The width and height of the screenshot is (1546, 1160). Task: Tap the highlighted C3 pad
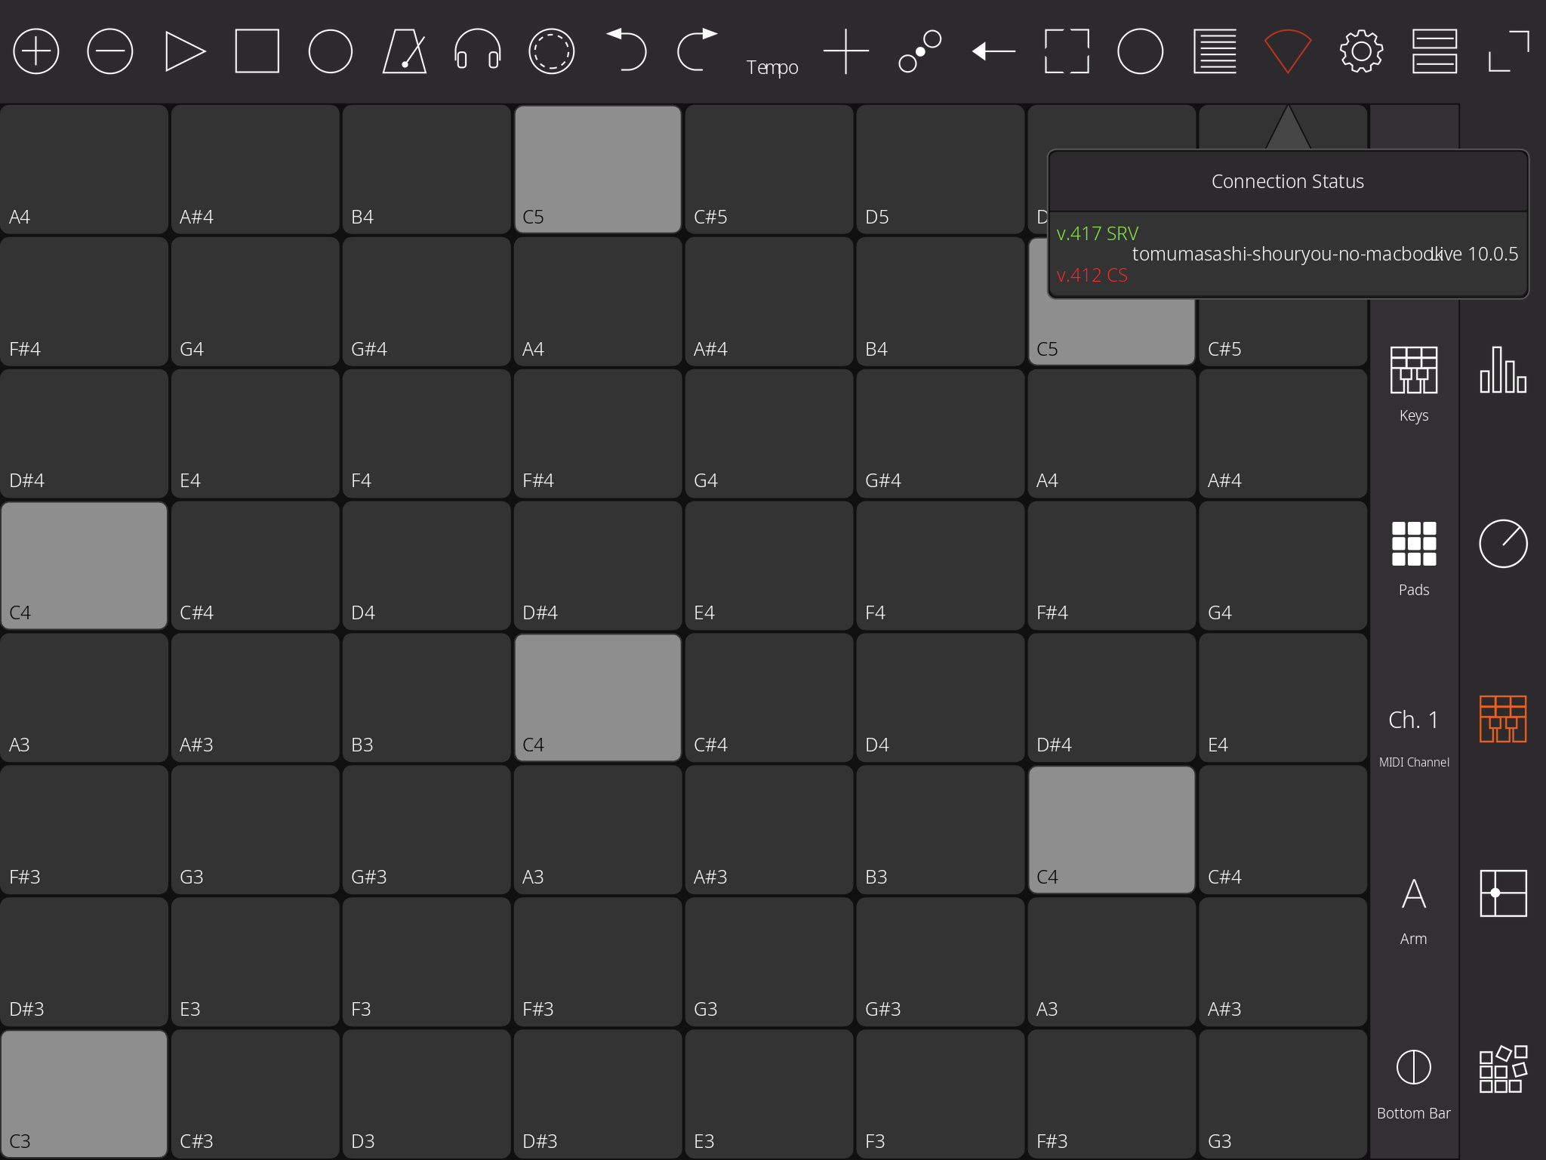(x=84, y=1092)
